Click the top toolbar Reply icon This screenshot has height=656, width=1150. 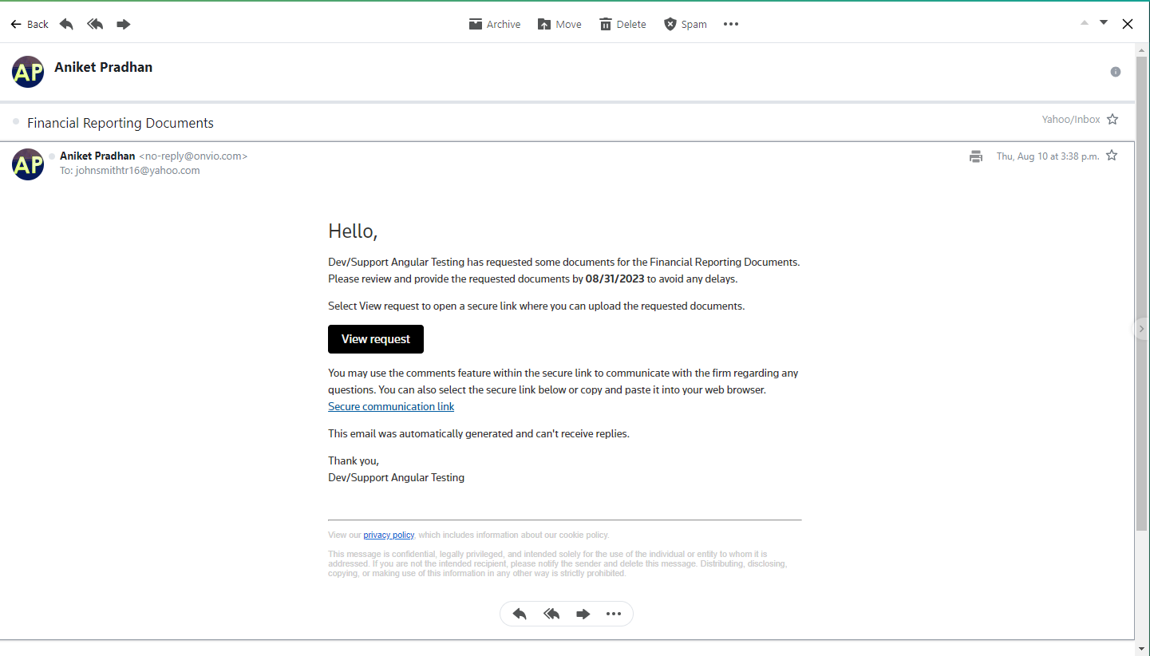[x=66, y=24]
